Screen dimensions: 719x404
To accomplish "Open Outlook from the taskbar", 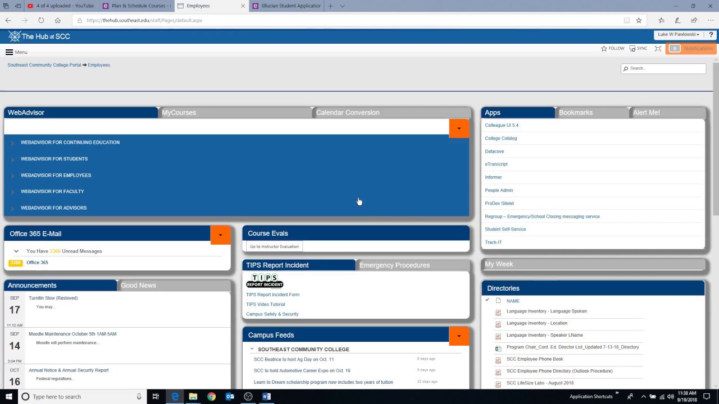I will point(230,397).
